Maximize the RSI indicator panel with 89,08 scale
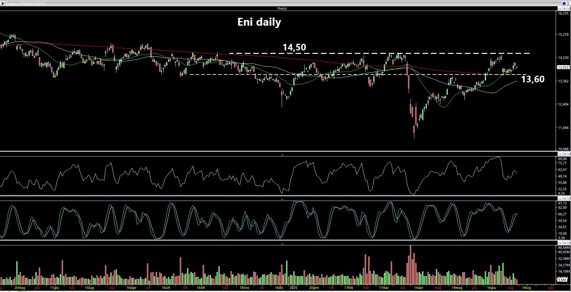This screenshot has width=571, height=292. coord(565,154)
